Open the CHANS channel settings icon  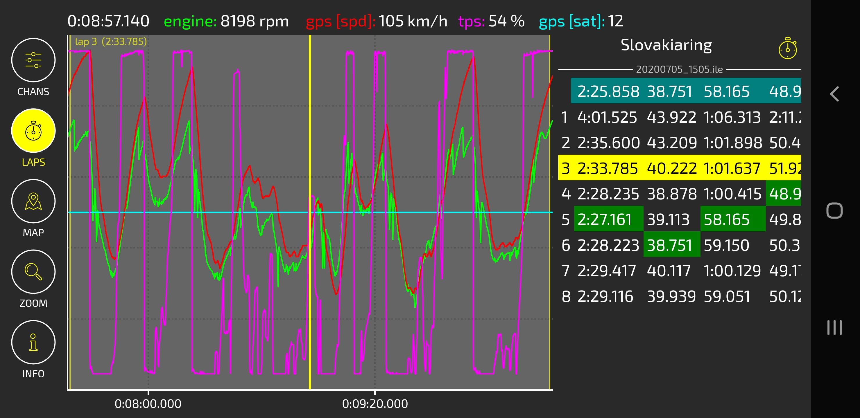pyautogui.click(x=33, y=60)
